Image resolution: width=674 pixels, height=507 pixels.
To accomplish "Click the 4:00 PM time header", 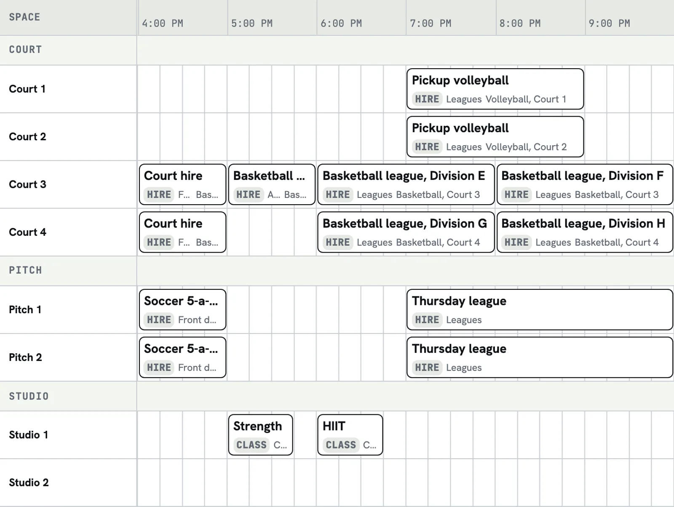I will [163, 24].
